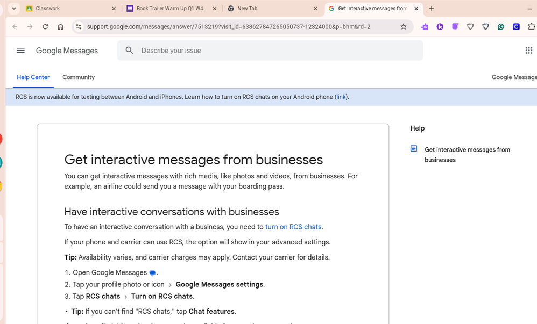537x324 pixels.
Task: Reload the current page
Action: pyautogui.click(x=45, y=27)
